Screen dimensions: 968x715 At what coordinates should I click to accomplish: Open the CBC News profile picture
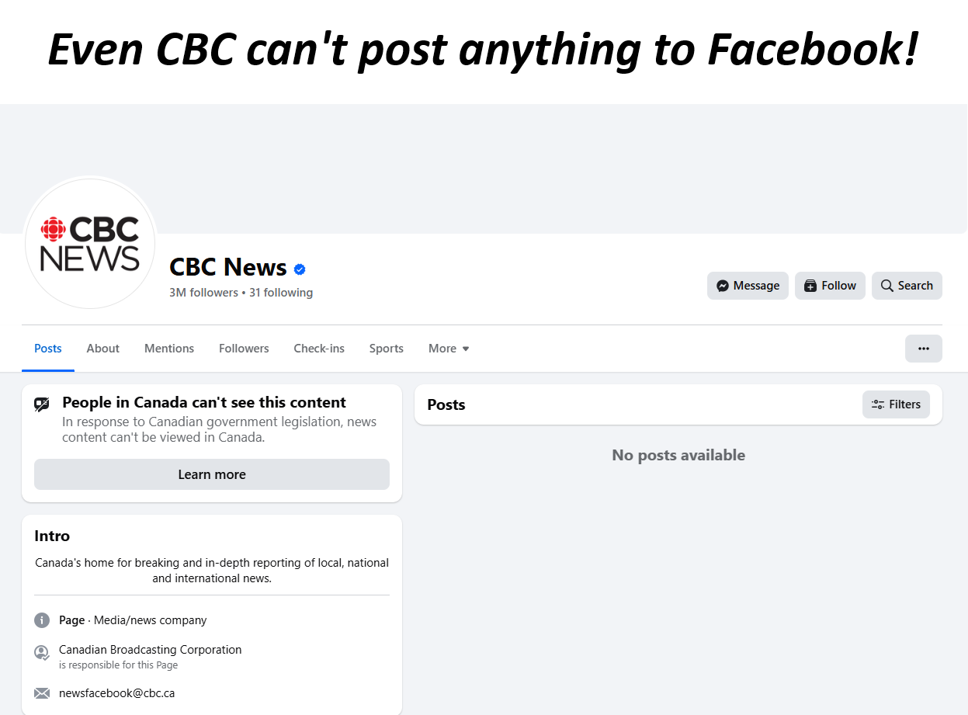pos(90,243)
